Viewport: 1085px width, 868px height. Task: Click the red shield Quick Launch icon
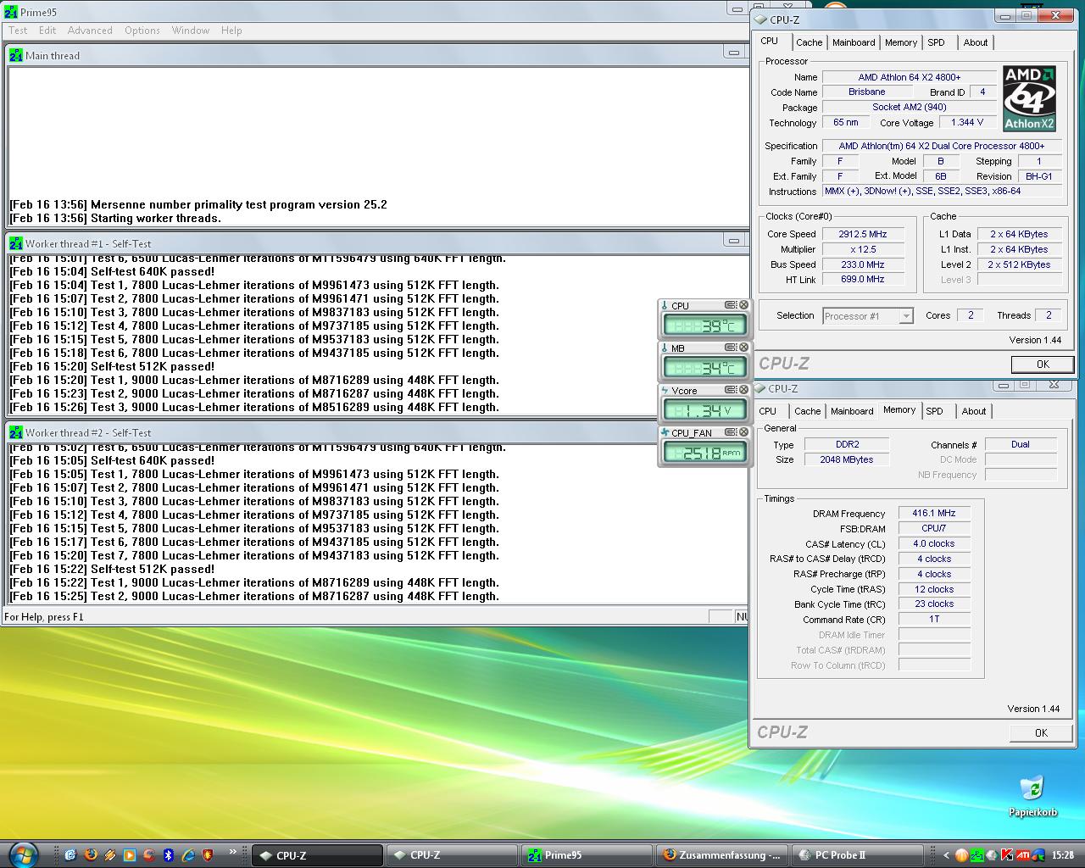208,854
